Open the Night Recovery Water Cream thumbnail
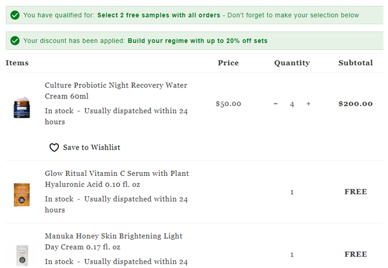Viewport: 388px width, 268px height. [x=22, y=107]
